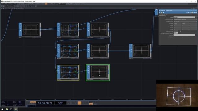Screen dimensions: 198x111
Task: Click the orange highlighted play forward button
Action: tap(80, 103)
